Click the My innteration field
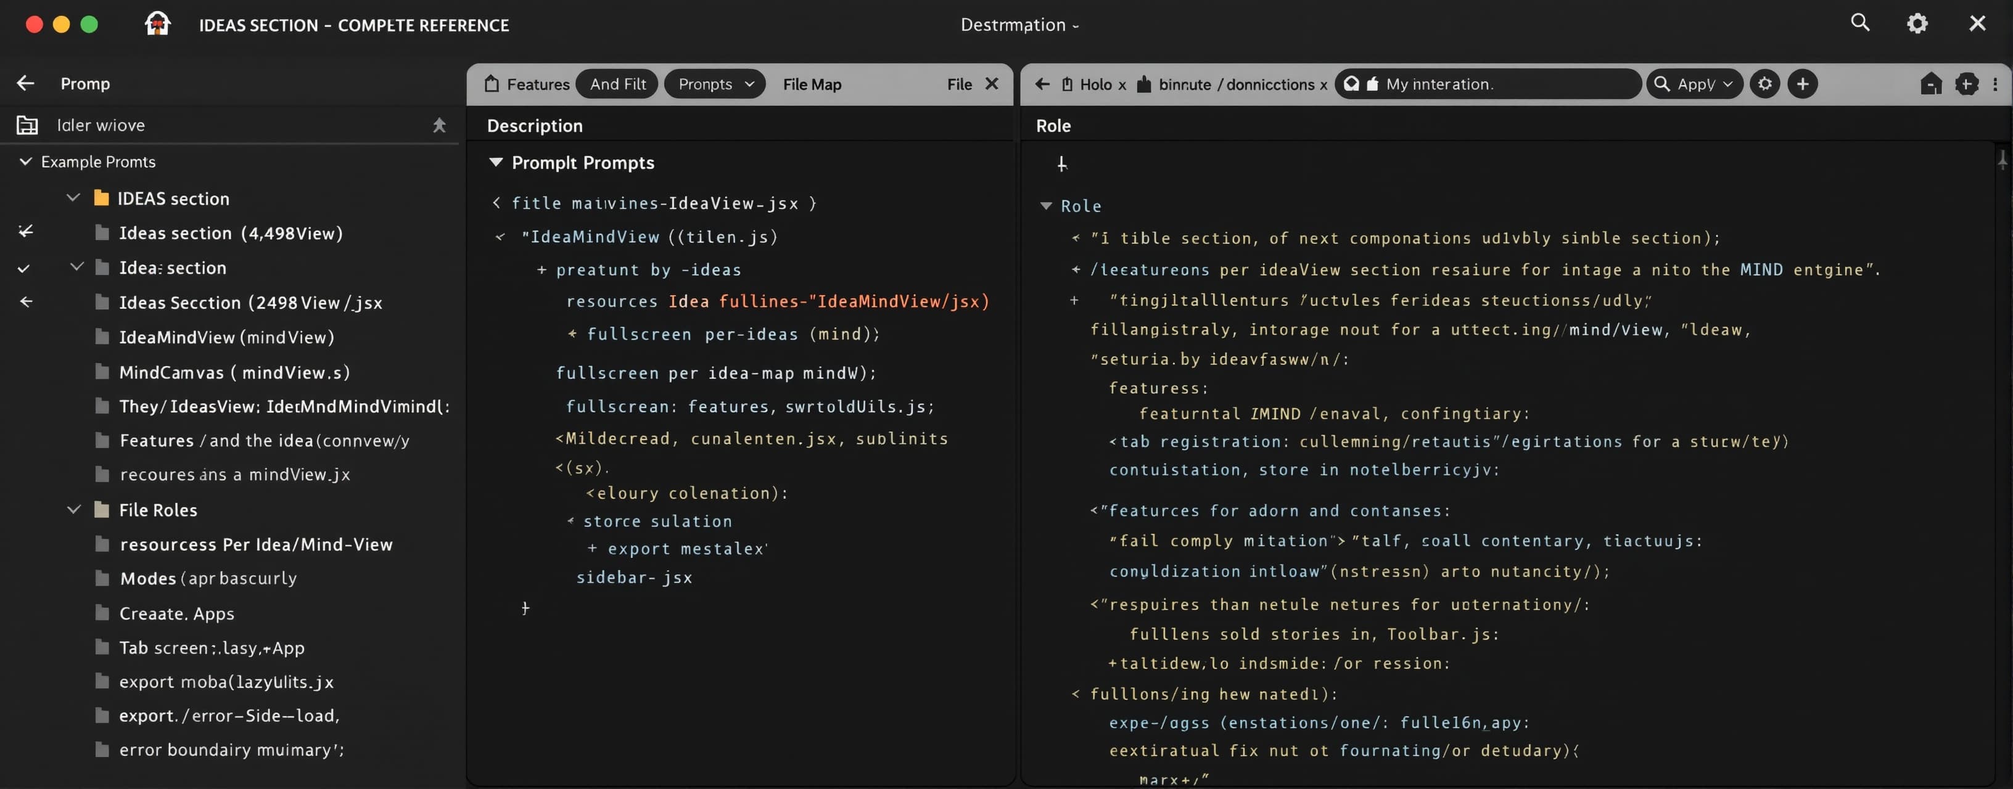The image size is (2013, 789). [1488, 84]
